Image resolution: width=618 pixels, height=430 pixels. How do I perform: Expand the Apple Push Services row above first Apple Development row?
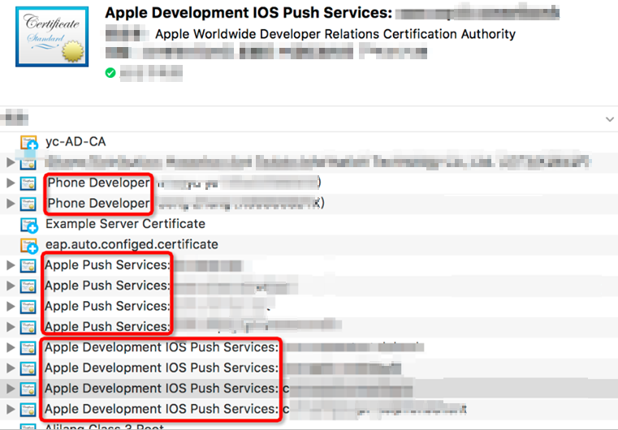tap(11, 327)
